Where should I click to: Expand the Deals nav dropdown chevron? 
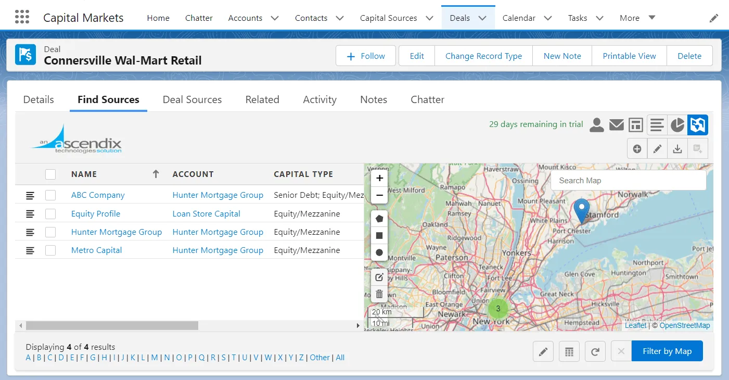click(482, 18)
